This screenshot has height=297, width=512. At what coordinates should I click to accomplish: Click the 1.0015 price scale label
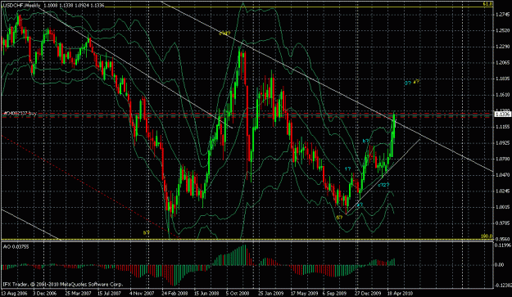tap(502, 207)
